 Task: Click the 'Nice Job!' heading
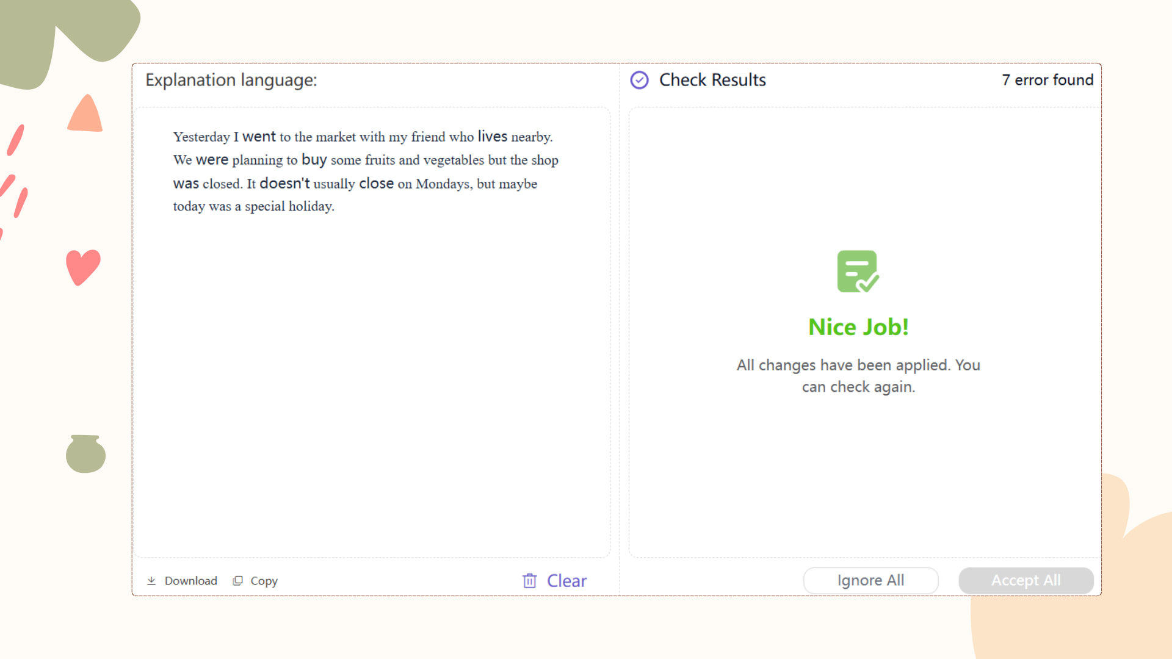(x=858, y=326)
